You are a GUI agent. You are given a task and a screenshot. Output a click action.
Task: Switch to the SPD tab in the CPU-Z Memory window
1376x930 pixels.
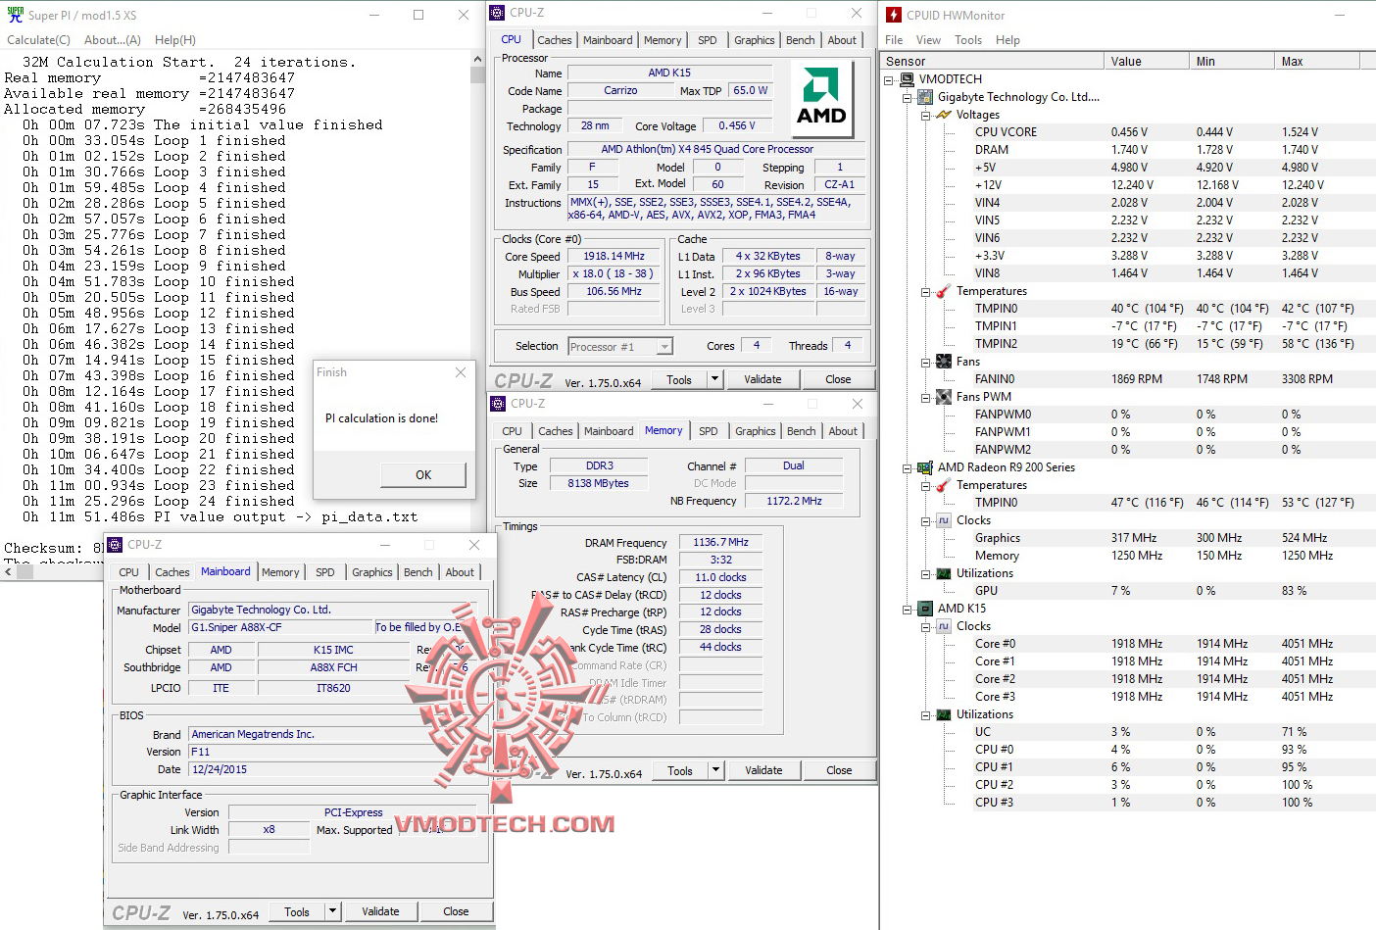(x=709, y=431)
